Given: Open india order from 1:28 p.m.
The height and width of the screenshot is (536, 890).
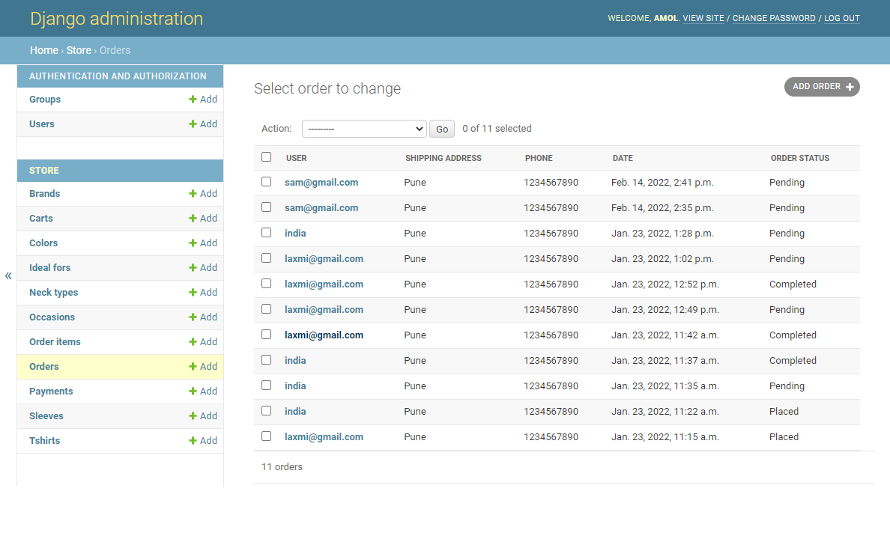Looking at the screenshot, I should click(295, 234).
